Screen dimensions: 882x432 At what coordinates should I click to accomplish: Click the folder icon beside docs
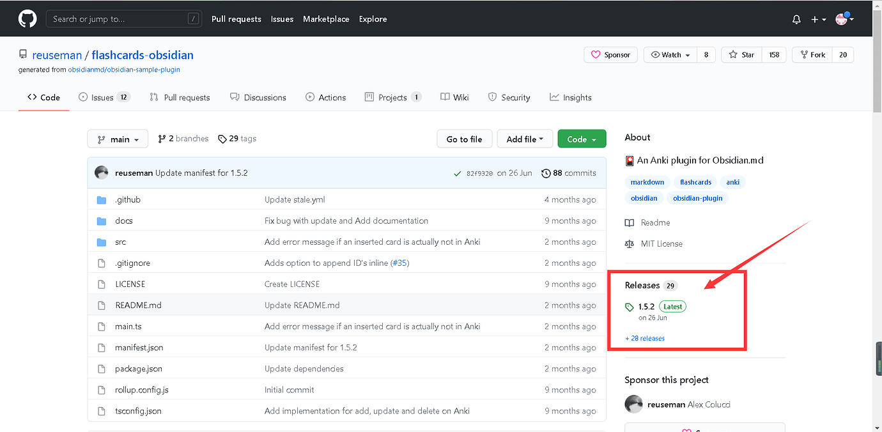[101, 221]
